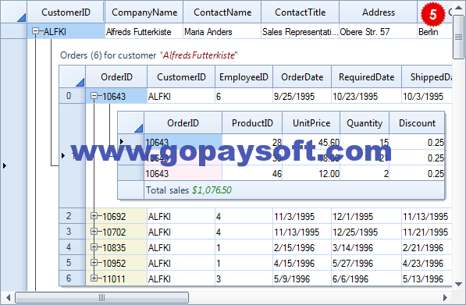This screenshot has width=466, height=305.
Task: Select the EmployeeID cell '6'
Action: [x=244, y=96]
